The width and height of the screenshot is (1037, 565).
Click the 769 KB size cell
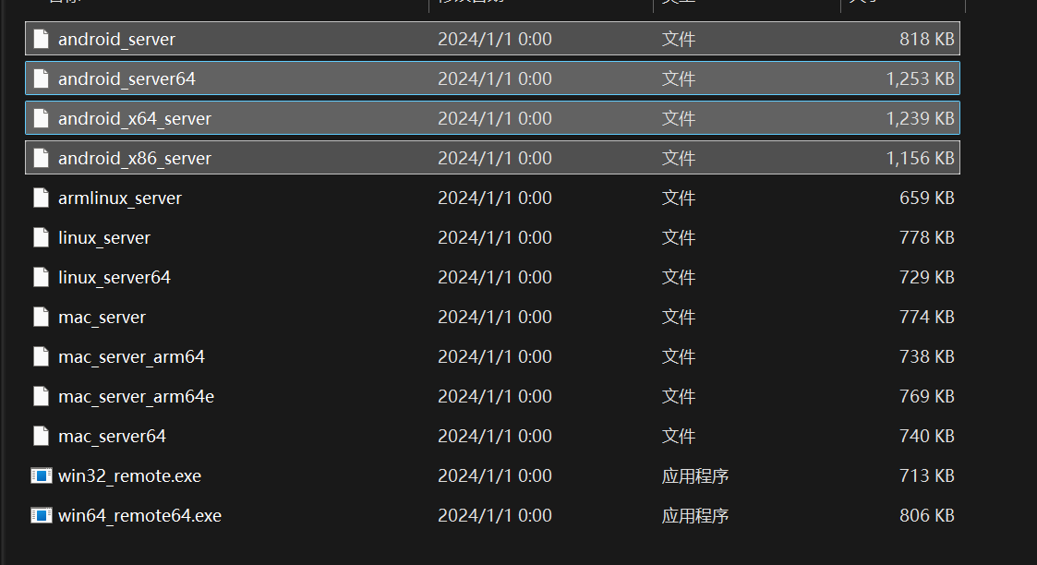click(926, 397)
